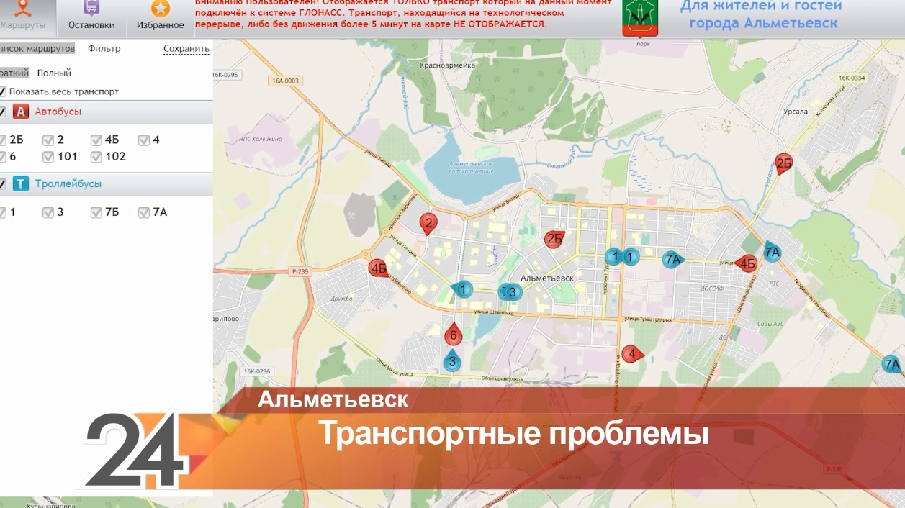Click the Урсала label on the map
Screen dimensions: 905x508
click(797, 112)
